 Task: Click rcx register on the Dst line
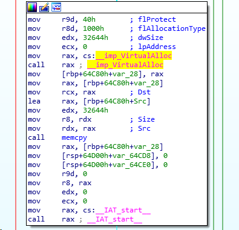(68, 92)
